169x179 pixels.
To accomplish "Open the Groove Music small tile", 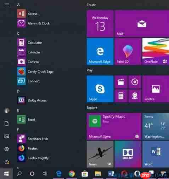I will click(x=135, y=82).
